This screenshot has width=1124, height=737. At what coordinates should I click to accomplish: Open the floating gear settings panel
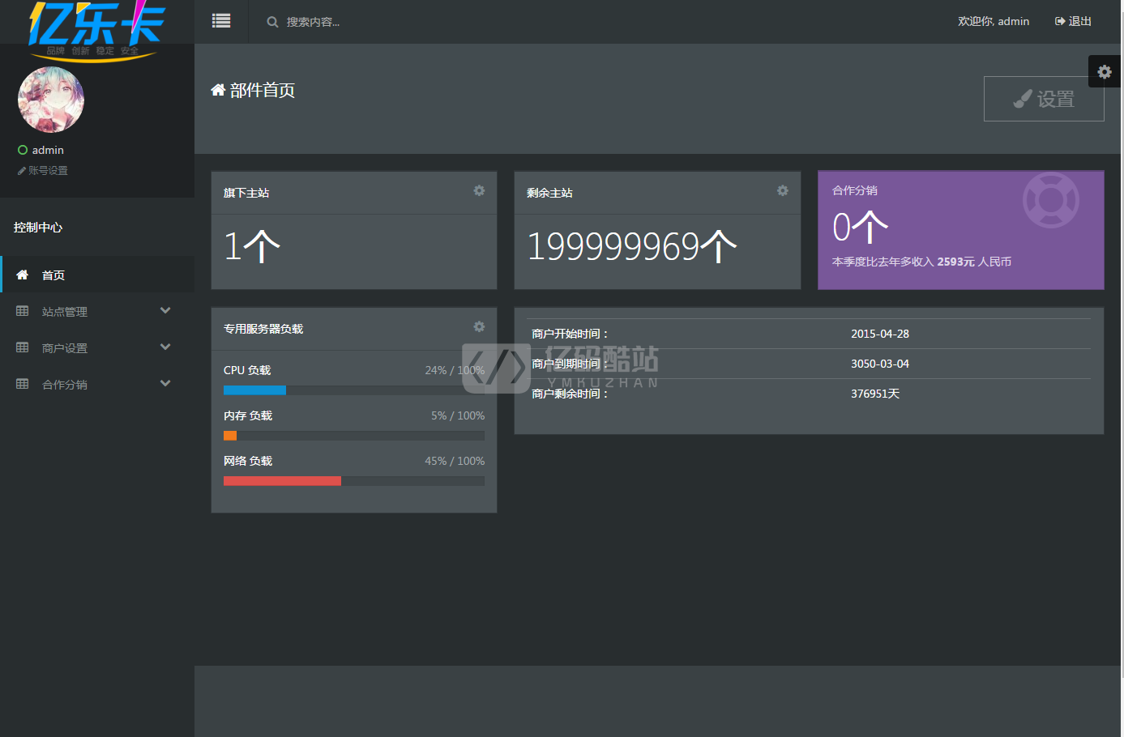pyautogui.click(x=1104, y=72)
